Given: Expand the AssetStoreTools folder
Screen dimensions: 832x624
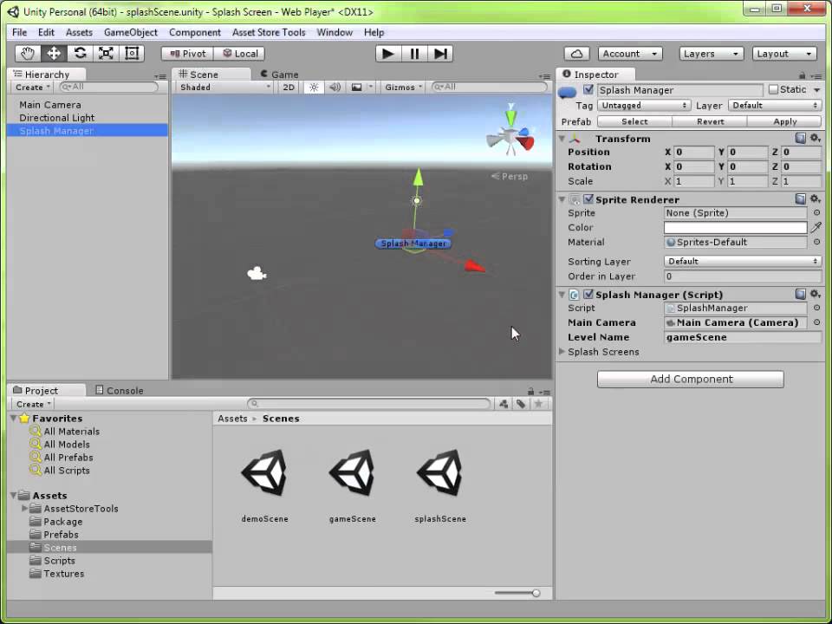Looking at the screenshot, I should pyautogui.click(x=24, y=509).
